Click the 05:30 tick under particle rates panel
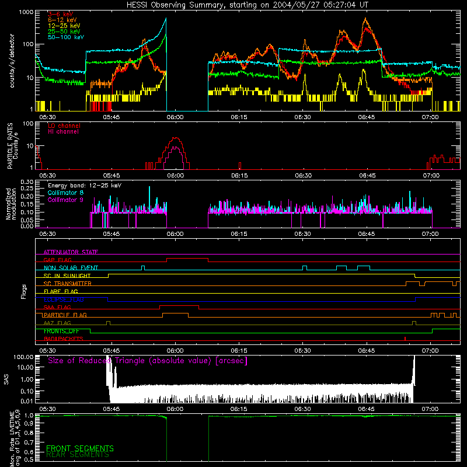 [x=48, y=176]
